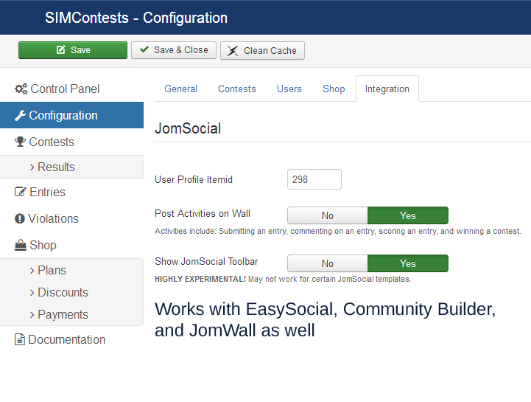Click the Violations exclamation icon
531x402 pixels.
point(20,218)
